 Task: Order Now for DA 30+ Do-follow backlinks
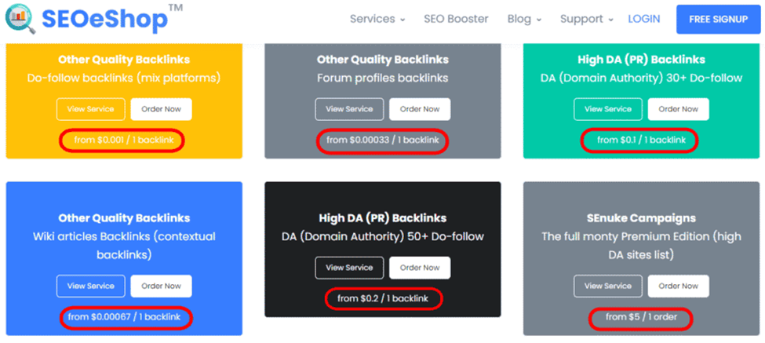679,109
